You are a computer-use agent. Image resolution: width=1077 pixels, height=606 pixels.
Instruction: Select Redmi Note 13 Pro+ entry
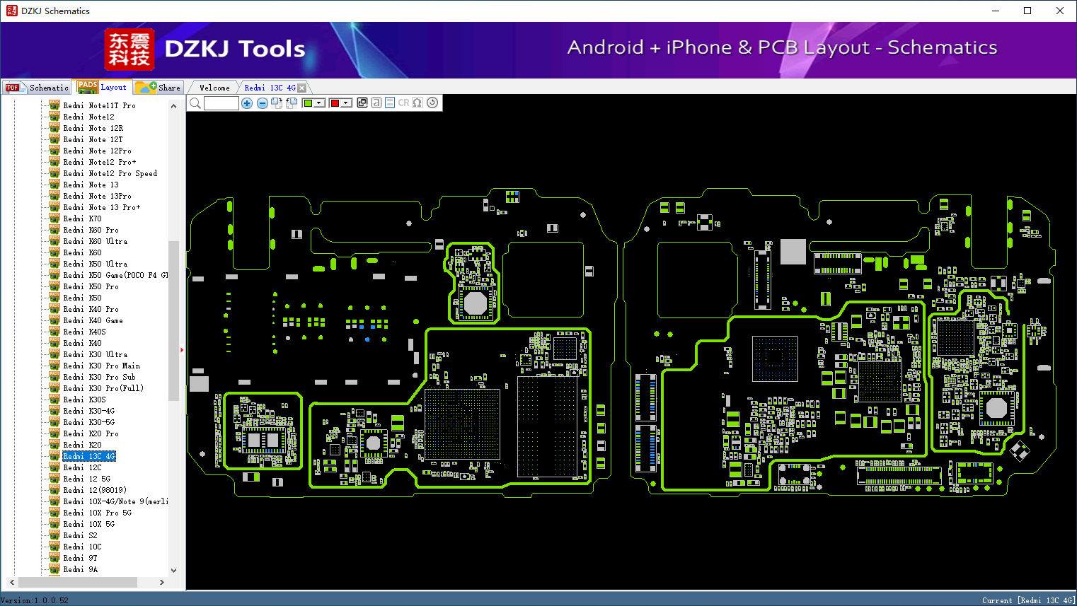(101, 207)
